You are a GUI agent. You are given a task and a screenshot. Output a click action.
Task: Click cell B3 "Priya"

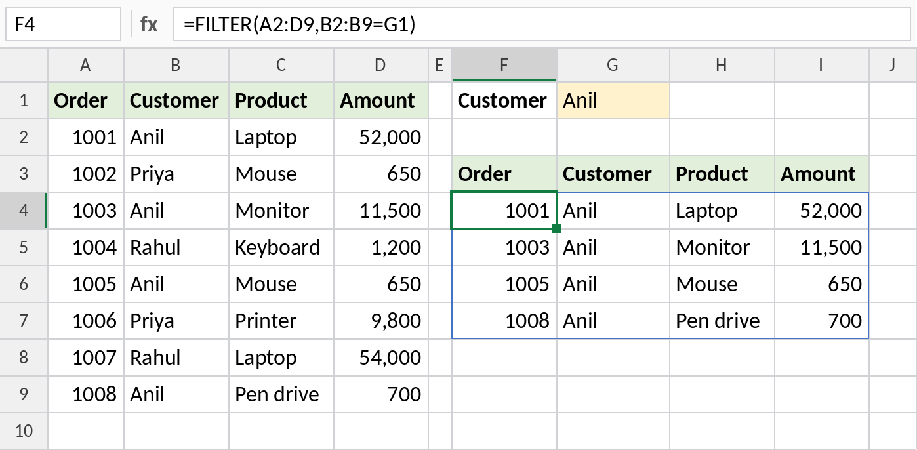(176, 174)
